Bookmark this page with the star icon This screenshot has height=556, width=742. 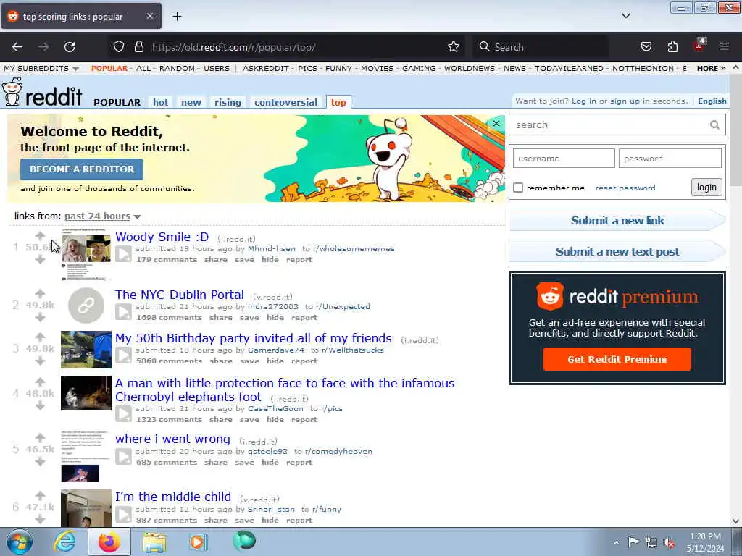454,47
